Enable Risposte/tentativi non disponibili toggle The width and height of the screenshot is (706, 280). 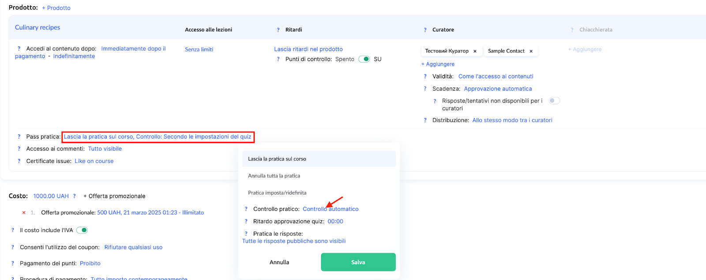(x=554, y=101)
